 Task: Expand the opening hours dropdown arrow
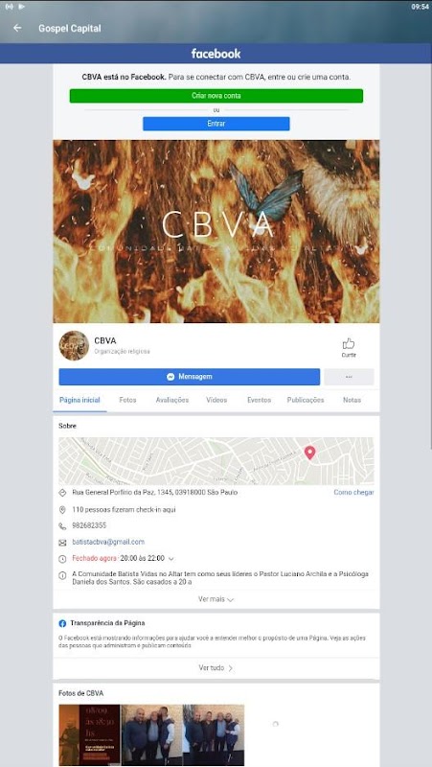click(x=171, y=559)
